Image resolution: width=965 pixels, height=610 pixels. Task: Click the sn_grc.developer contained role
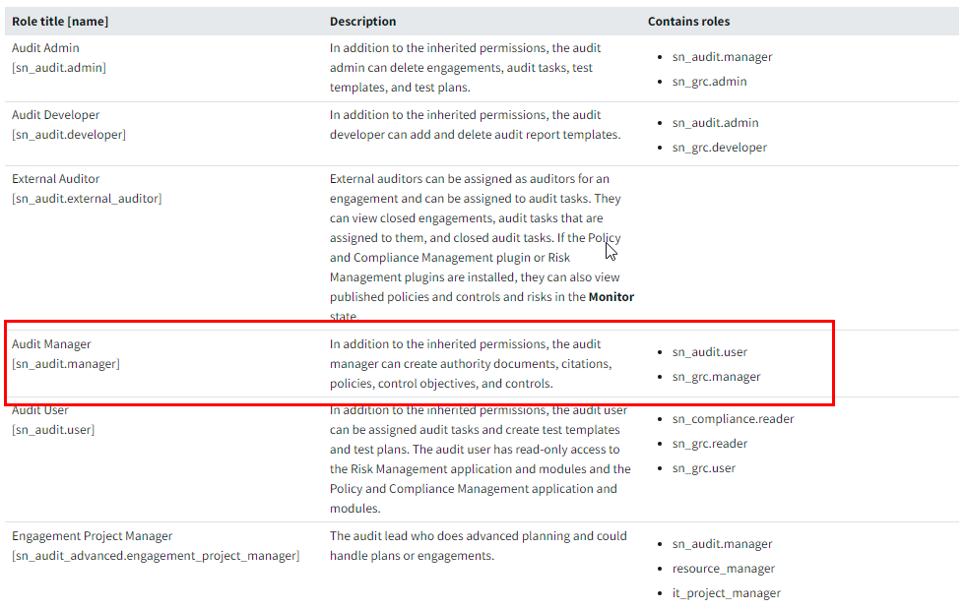(719, 148)
